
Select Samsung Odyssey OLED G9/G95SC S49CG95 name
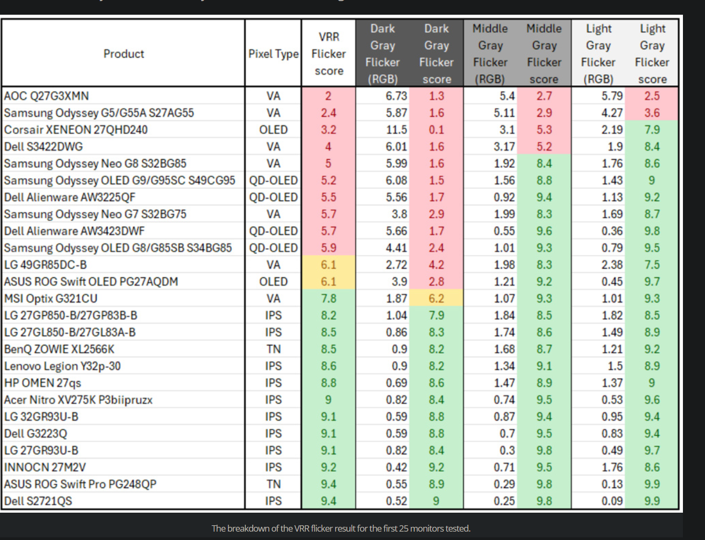tap(119, 180)
